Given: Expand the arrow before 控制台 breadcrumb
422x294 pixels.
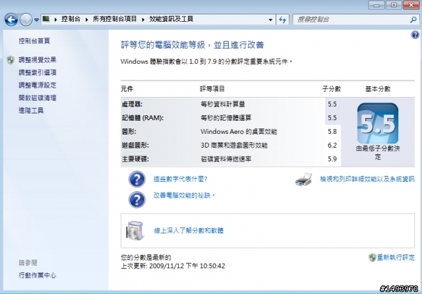Looking at the screenshot, I should (55, 19).
